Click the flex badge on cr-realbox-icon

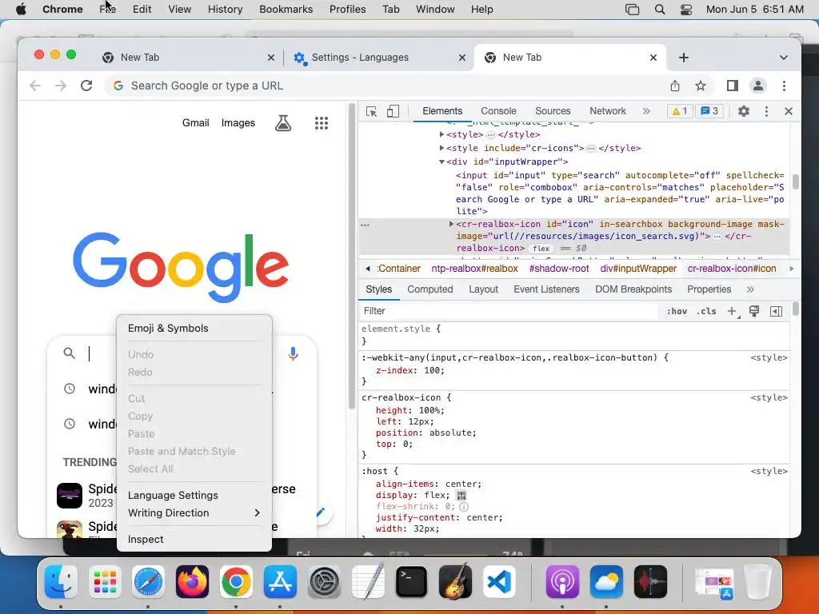[541, 249]
